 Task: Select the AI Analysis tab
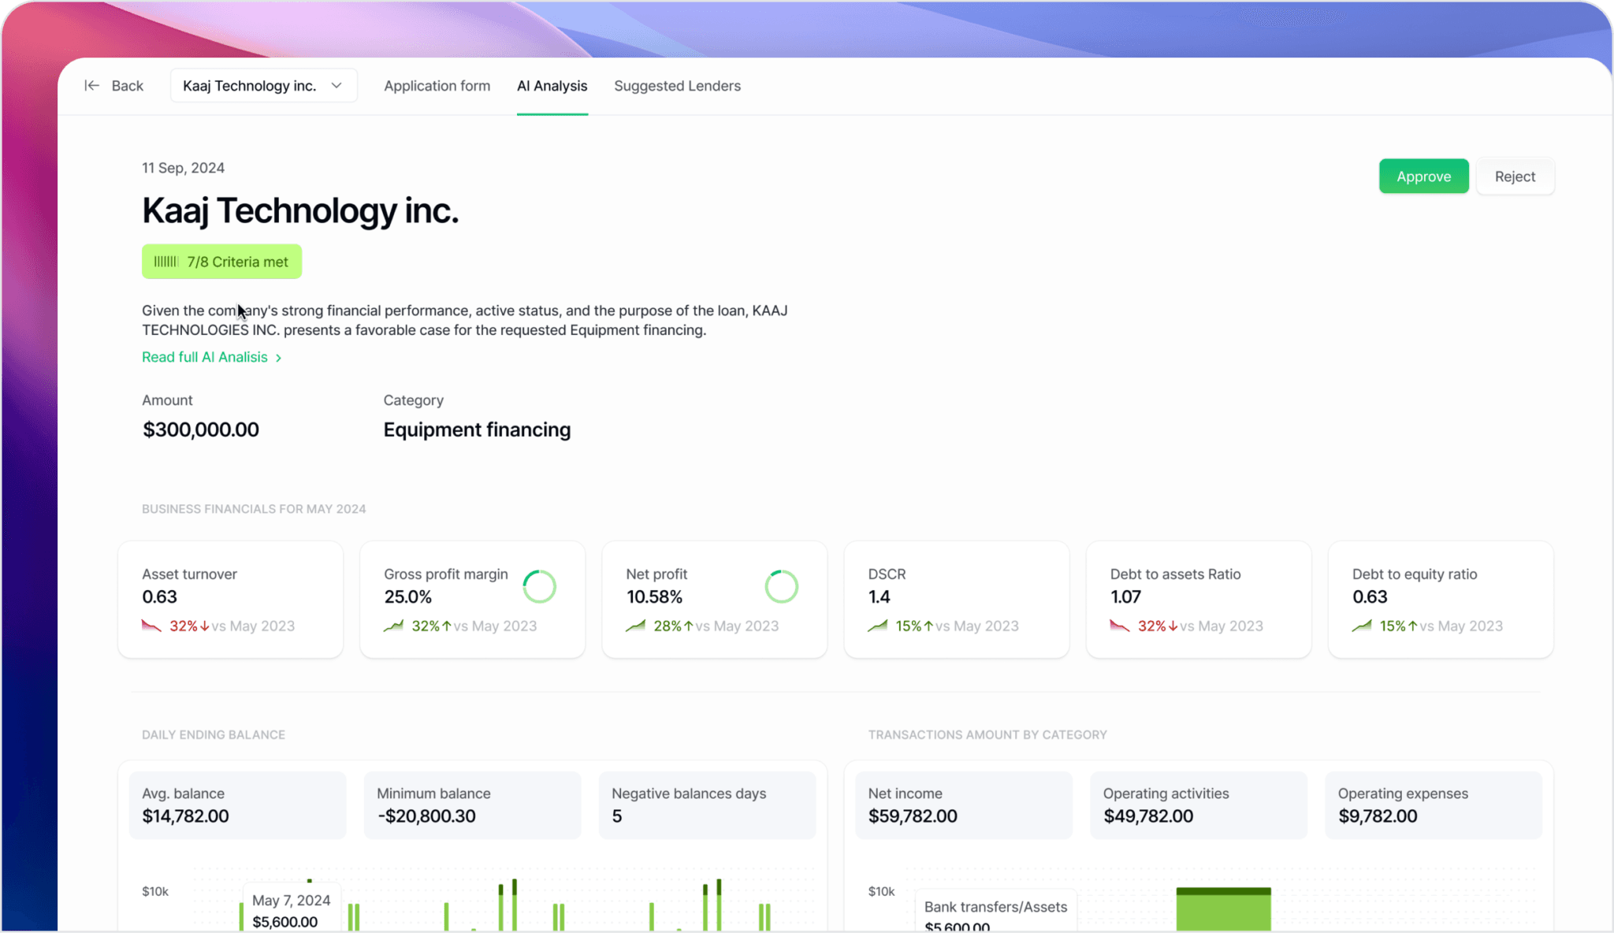coord(552,86)
